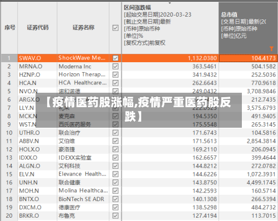The width and height of the screenshot is (278, 221).
Task: Toggle checkbox for Elevance Health row
Action: point(116,174)
